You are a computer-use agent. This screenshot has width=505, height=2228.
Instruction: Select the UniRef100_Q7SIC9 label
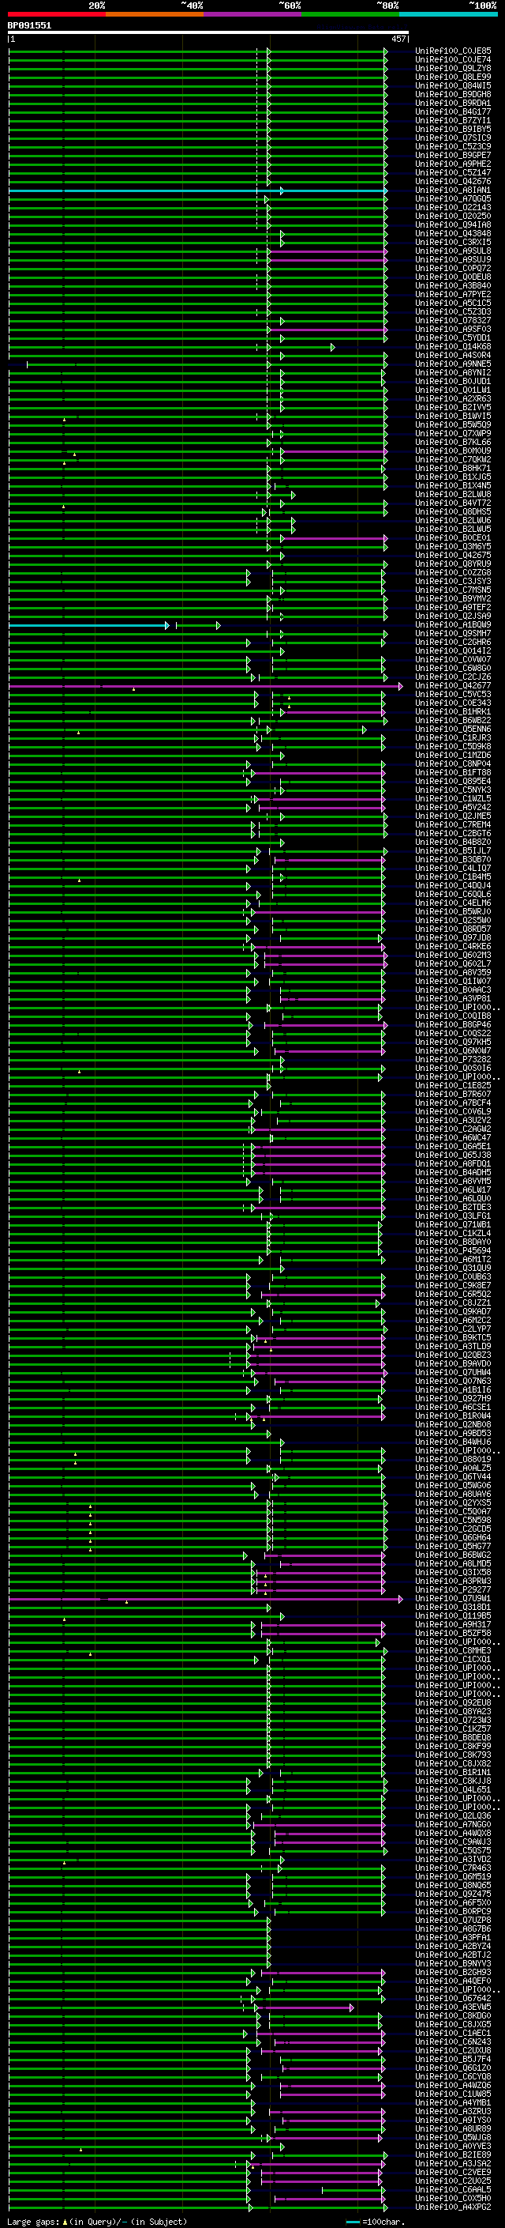[453, 138]
